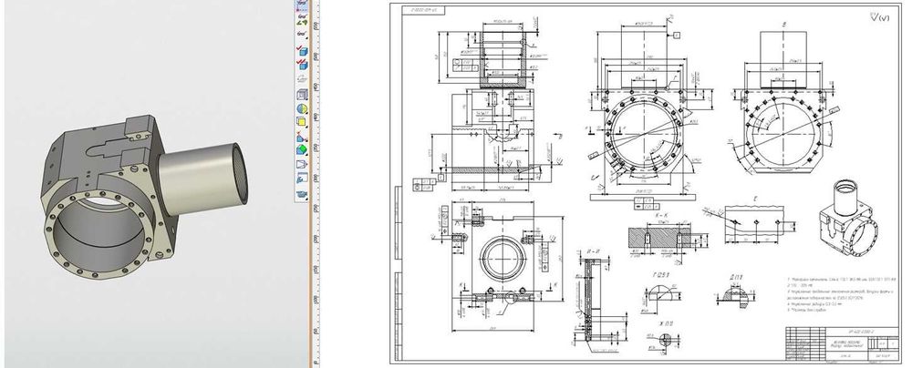The width and height of the screenshot is (912, 368).
Task: Toggle the perspective view icon
Action: pos(301,164)
